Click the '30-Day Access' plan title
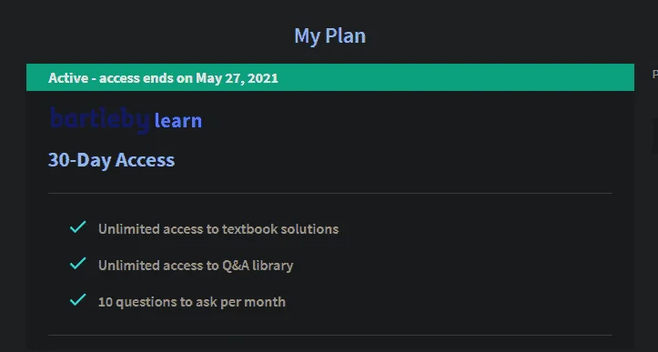Viewport: 658px width, 352px height. (x=111, y=160)
